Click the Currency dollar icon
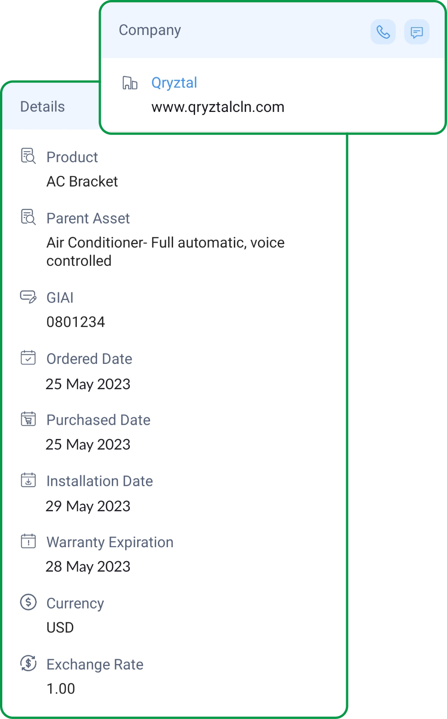Viewport: 447px width, 719px height. pos(29,602)
